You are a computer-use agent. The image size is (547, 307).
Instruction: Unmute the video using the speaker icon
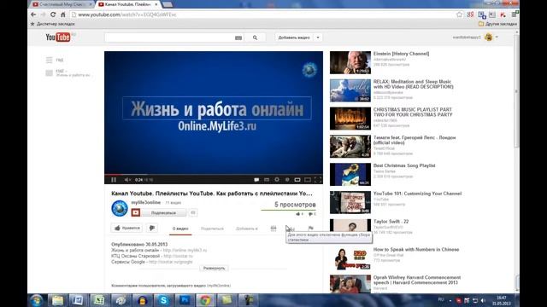127,180
